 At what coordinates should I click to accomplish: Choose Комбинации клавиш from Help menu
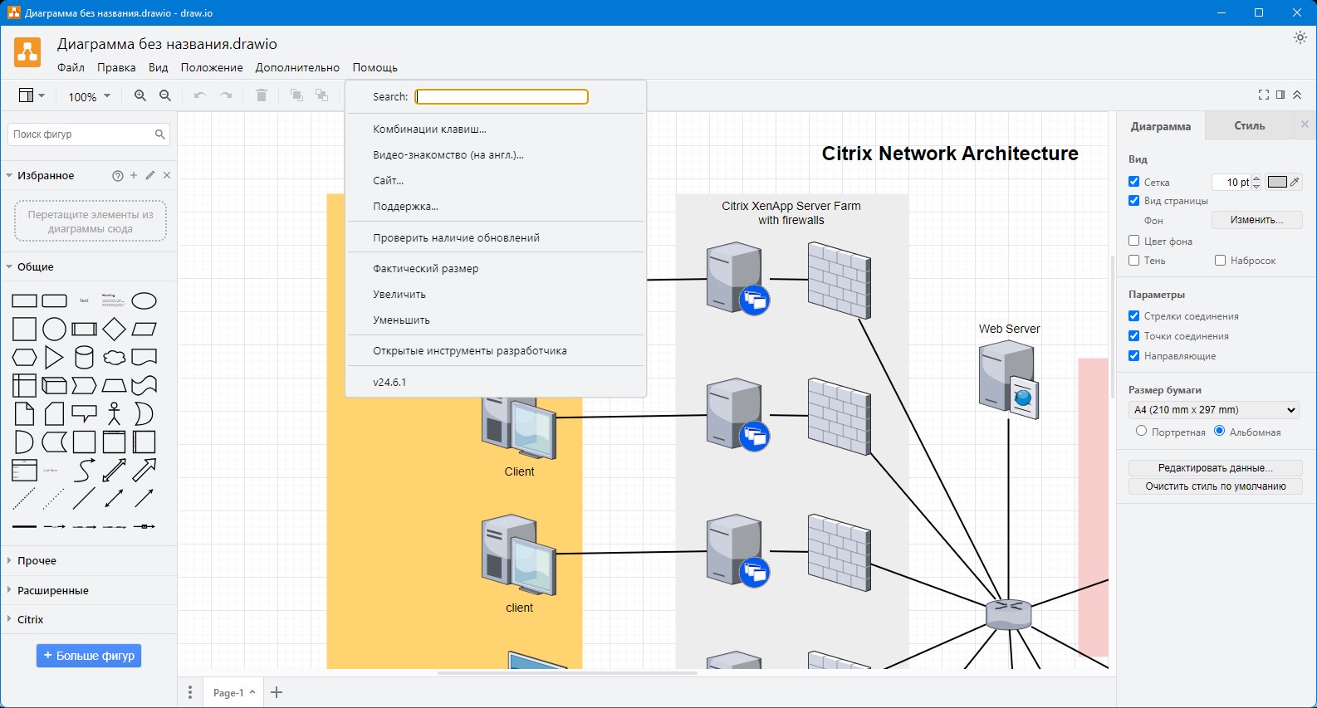click(429, 129)
